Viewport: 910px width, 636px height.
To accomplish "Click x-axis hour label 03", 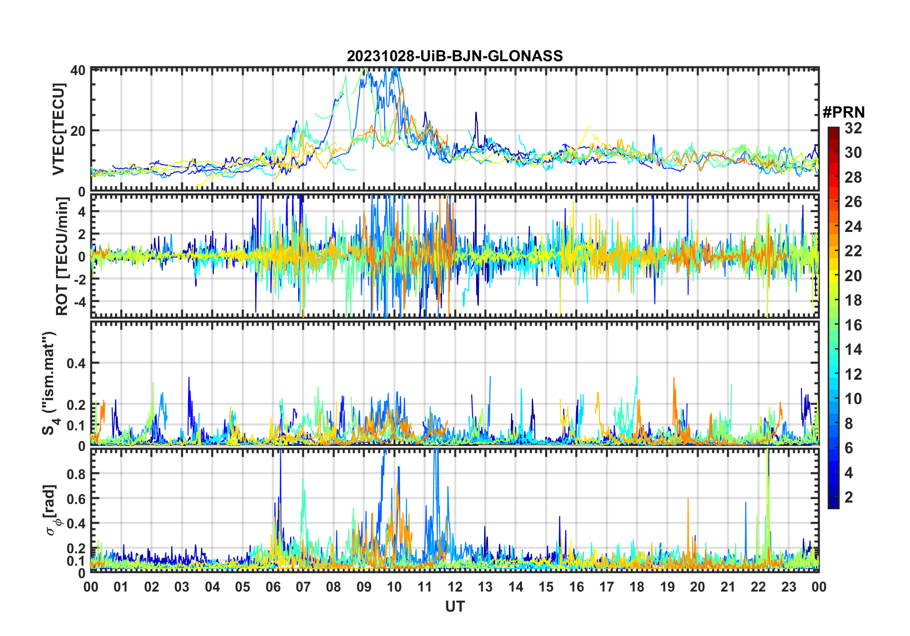I will 182,587.
